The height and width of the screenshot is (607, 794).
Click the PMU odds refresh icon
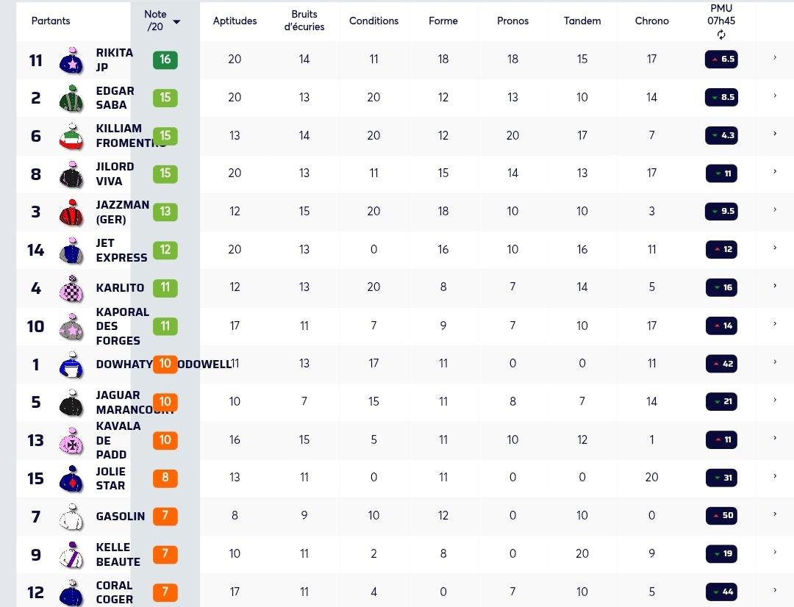pos(721,35)
